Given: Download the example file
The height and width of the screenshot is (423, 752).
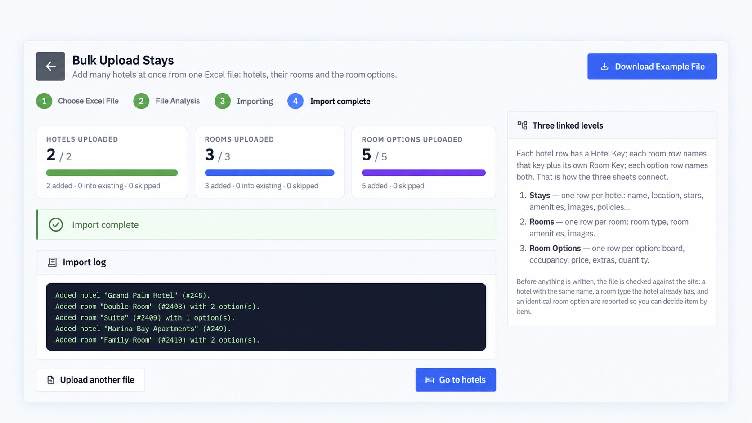Looking at the screenshot, I should click(x=652, y=67).
